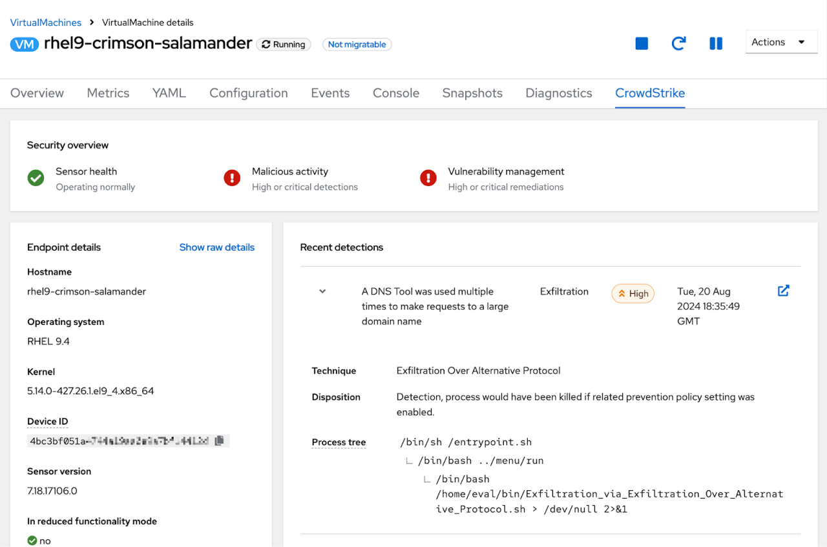Go back to the VirtualMachines breadcrumb link
The width and height of the screenshot is (827, 547).
click(x=46, y=22)
